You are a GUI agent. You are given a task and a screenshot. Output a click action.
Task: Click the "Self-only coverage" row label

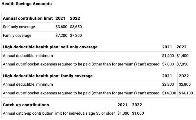[x=19, y=27]
